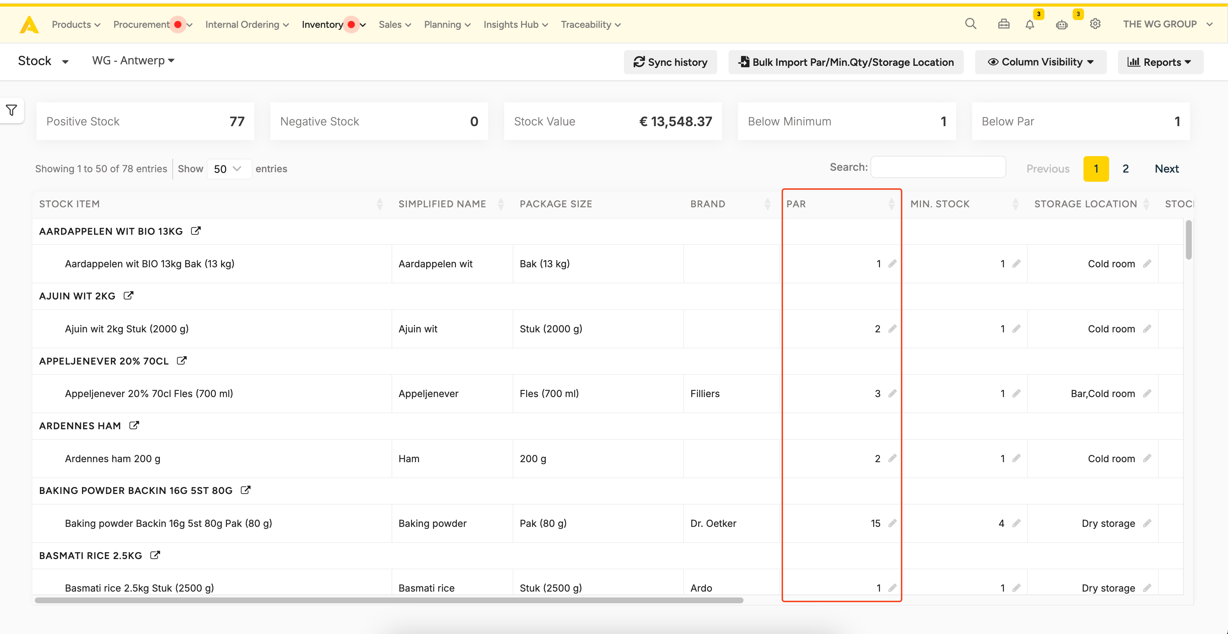Open the notifications bell icon
This screenshot has width=1228, height=634.
(1030, 25)
